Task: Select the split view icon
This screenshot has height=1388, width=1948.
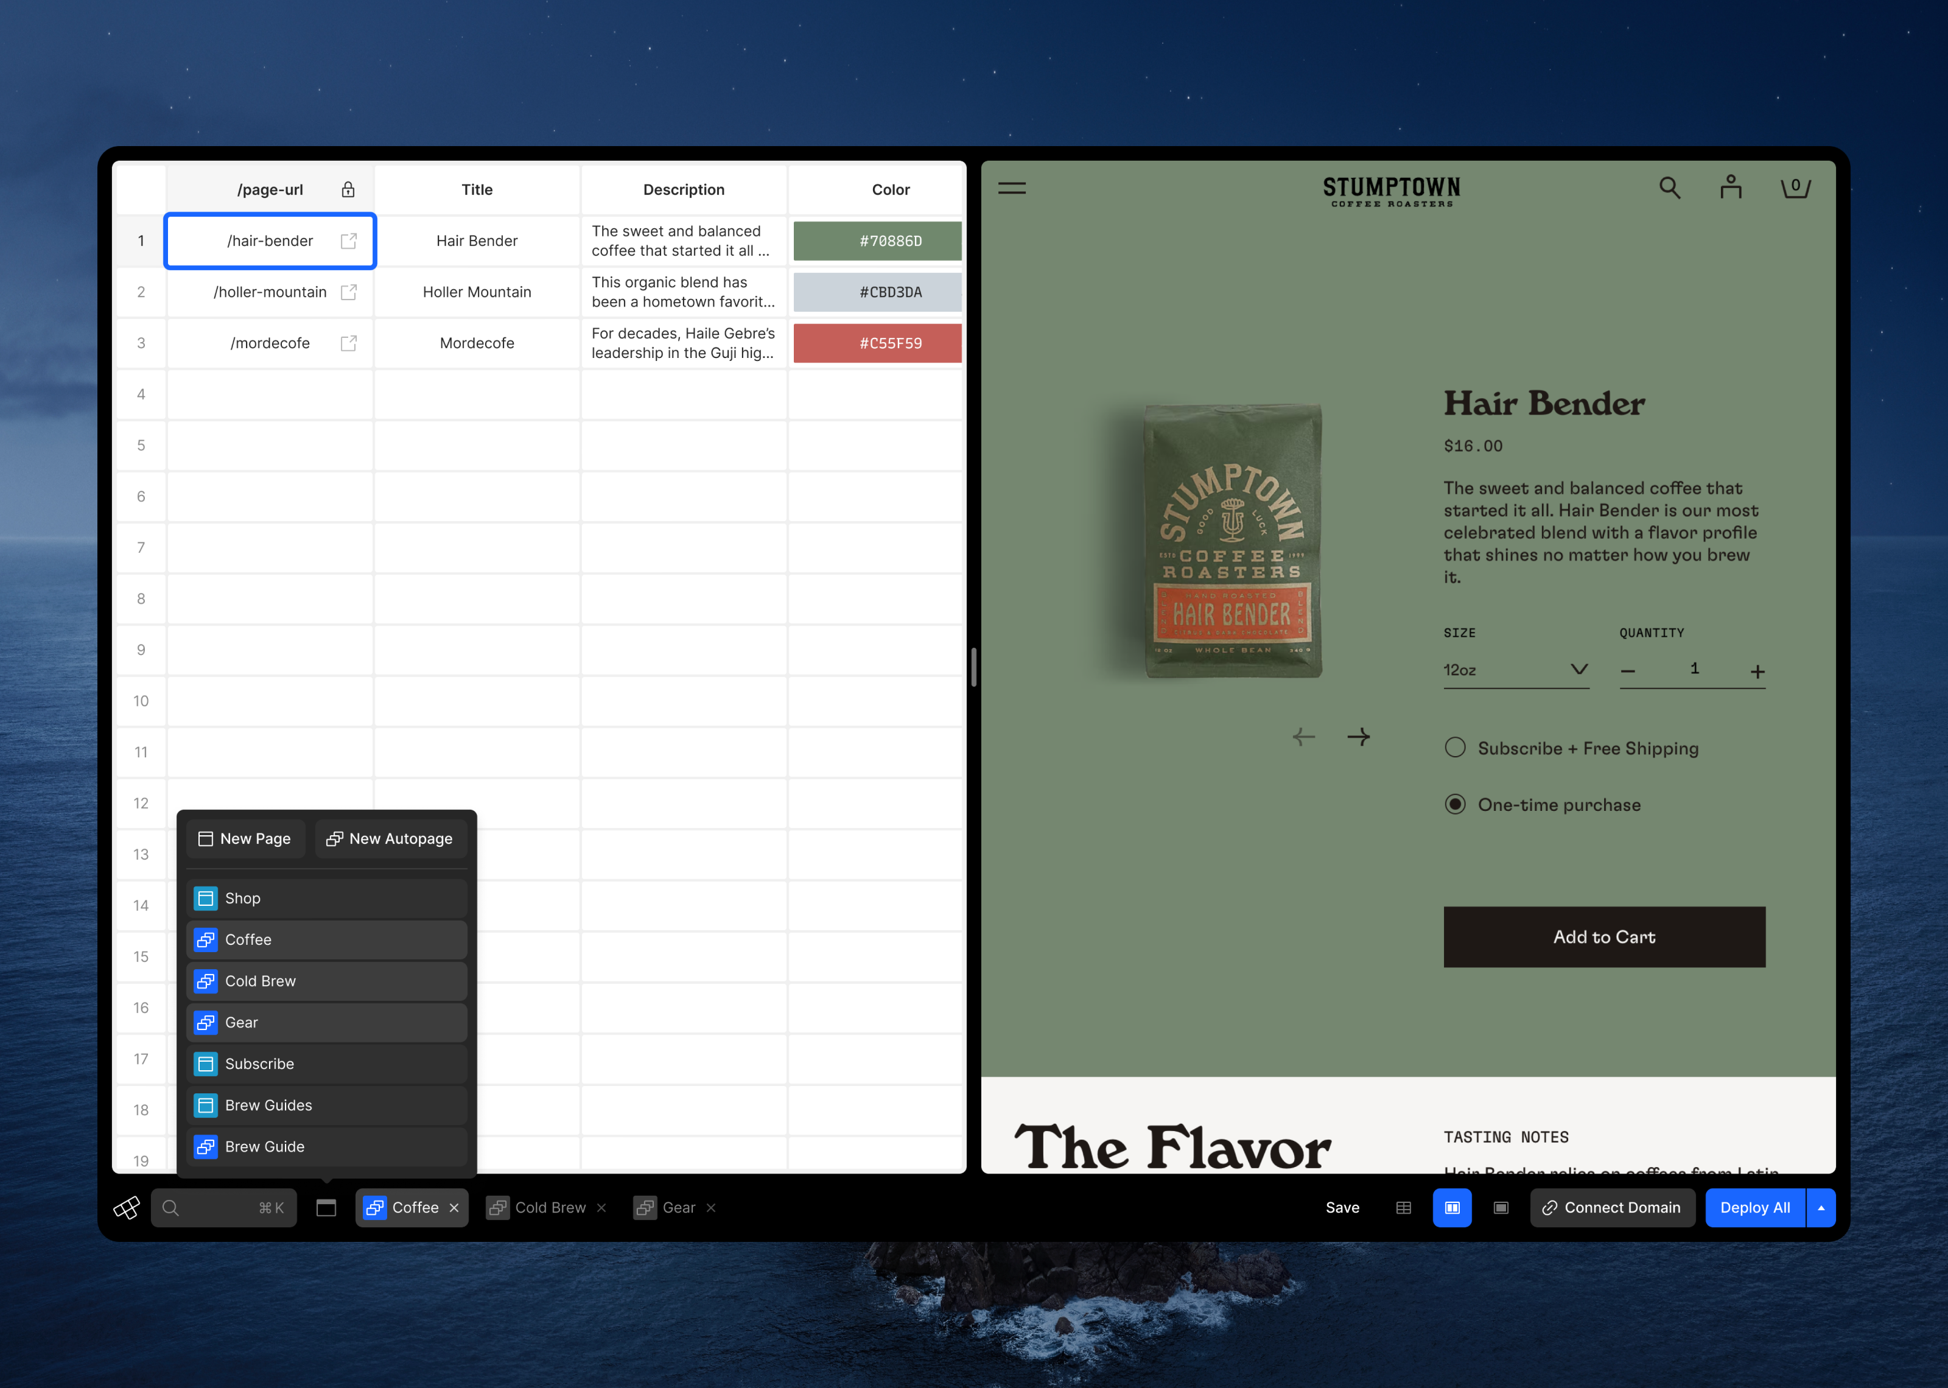Action: point(1452,1208)
